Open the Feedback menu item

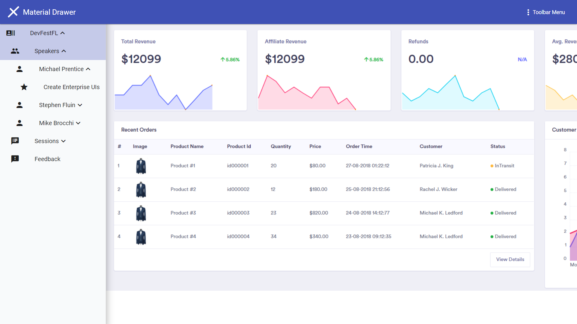[x=47, y=159]
